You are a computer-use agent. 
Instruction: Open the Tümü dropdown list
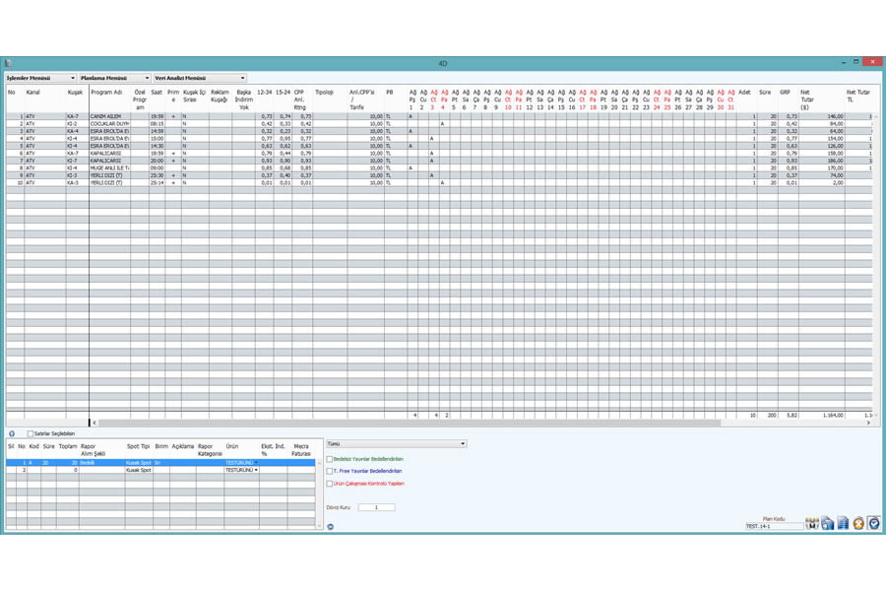[x=463, y=444]
